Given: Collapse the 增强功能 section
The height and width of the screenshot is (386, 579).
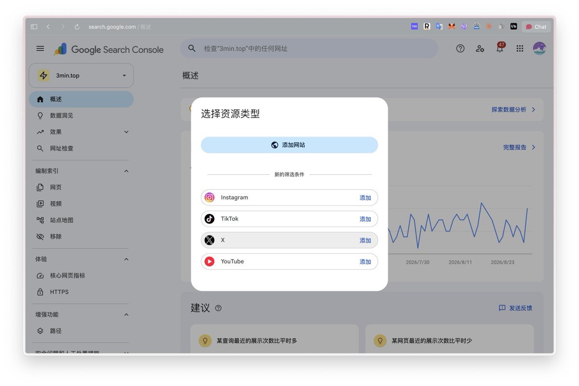Looking at the screenshot, I should click(x=126, y=315).
